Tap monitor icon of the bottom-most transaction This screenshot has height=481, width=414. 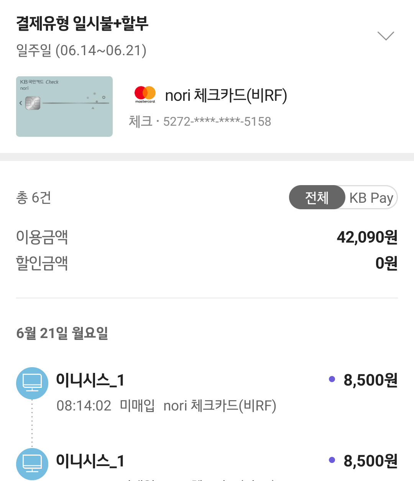click(x=32, y=463)
